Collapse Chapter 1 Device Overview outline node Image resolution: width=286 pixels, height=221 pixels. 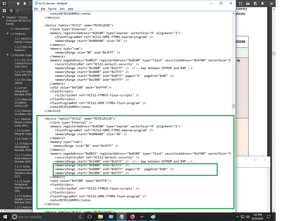[x=3, y=17]
